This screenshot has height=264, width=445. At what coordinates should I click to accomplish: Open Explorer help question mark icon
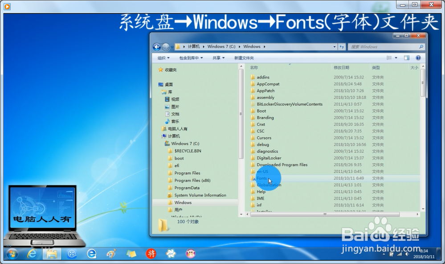tap(418, 58)
